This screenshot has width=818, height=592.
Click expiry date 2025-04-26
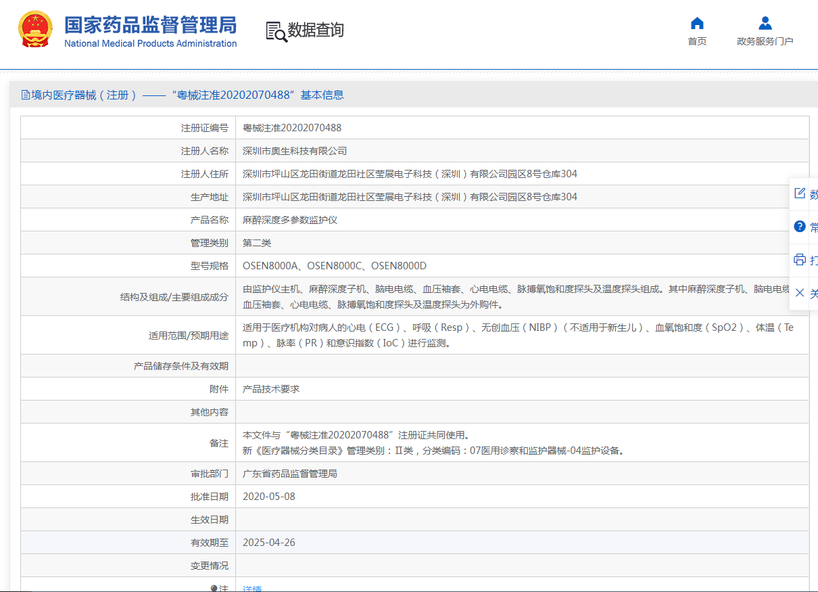click(269, 543)
